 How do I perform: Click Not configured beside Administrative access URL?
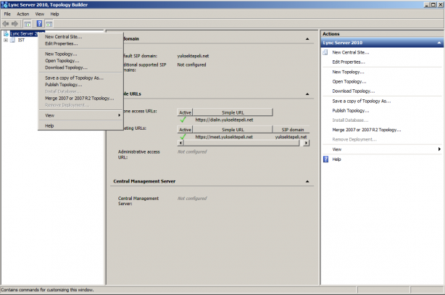pos(192,152)
